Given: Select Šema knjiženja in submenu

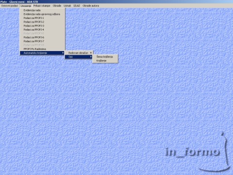Looking at the screenshot, I should (105, 57).
